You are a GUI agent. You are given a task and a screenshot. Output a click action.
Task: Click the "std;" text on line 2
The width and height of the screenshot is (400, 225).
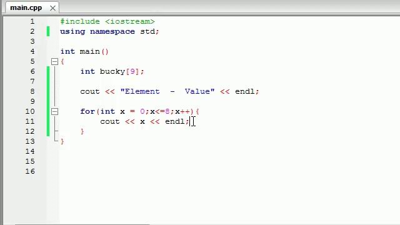[x=149, y=32]
